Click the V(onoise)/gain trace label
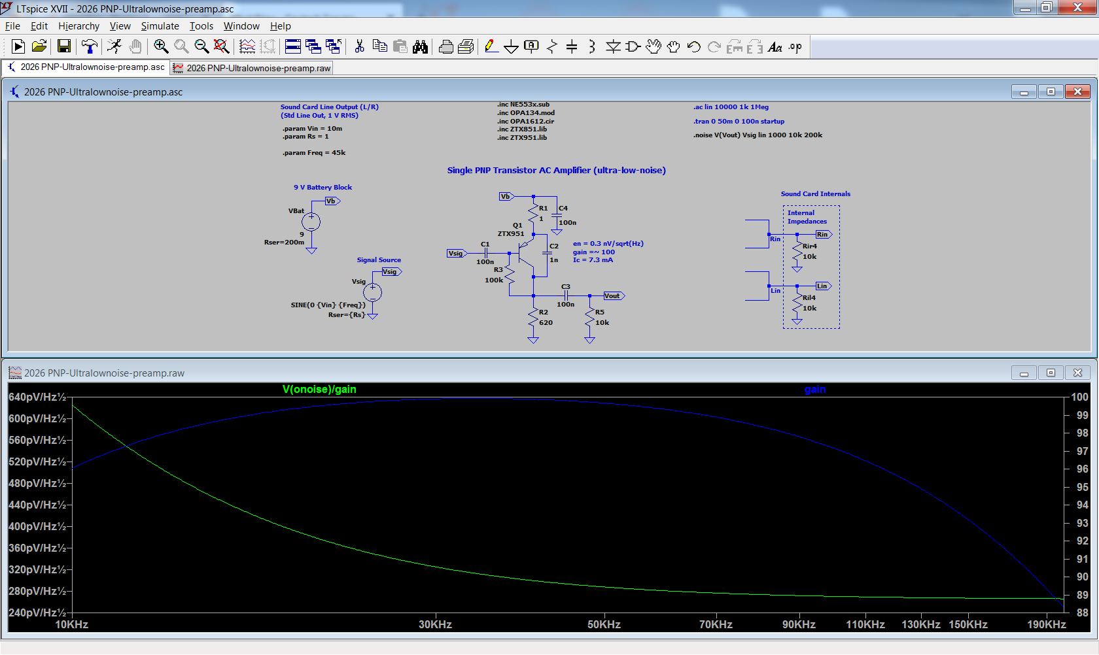This screenshot has height=655, width=1099. [319, 390]
